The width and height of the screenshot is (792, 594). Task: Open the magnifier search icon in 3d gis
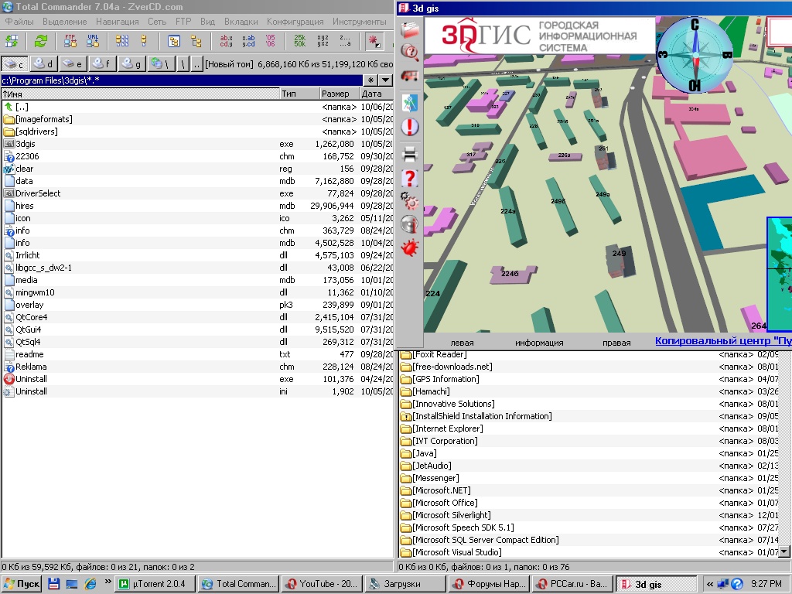tap(410, 52)
